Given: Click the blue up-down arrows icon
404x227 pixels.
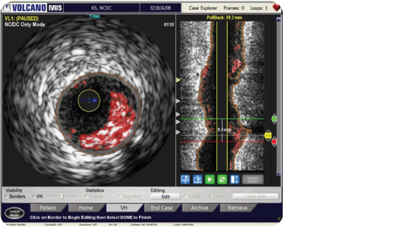Looking at the screenshot, I should click(234, 179).
